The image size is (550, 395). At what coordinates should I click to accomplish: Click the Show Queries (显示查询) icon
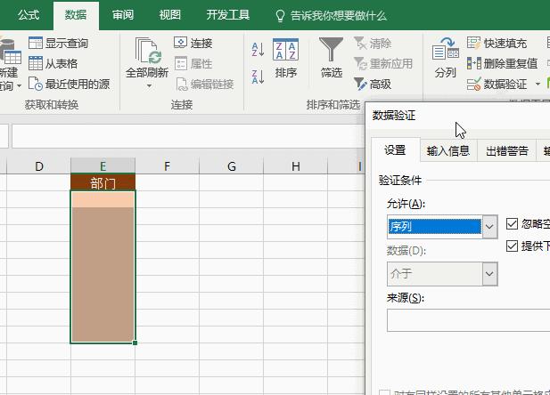tap(36, 43)
